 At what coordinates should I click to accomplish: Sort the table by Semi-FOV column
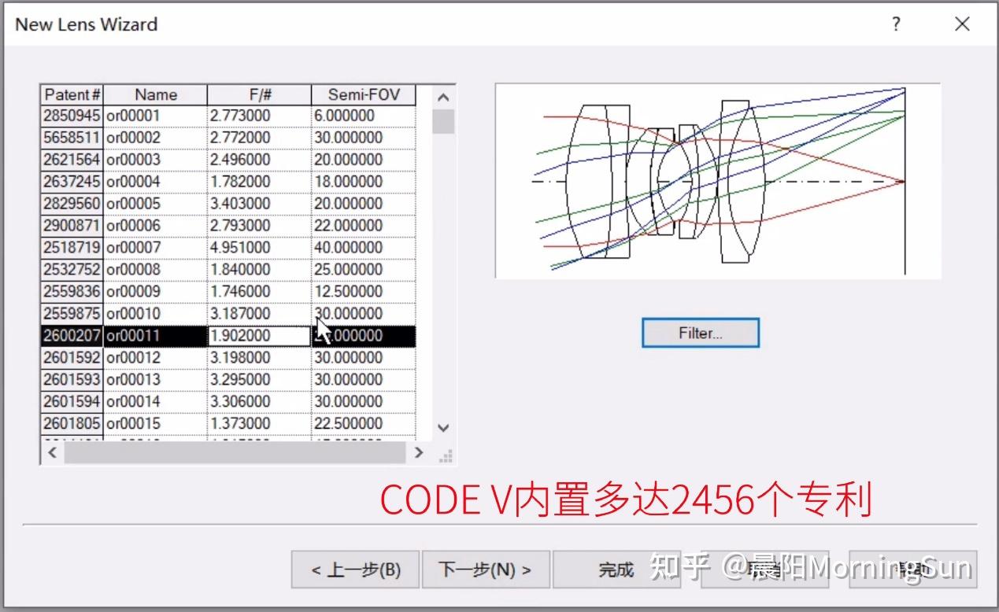[x=364, y=94]
